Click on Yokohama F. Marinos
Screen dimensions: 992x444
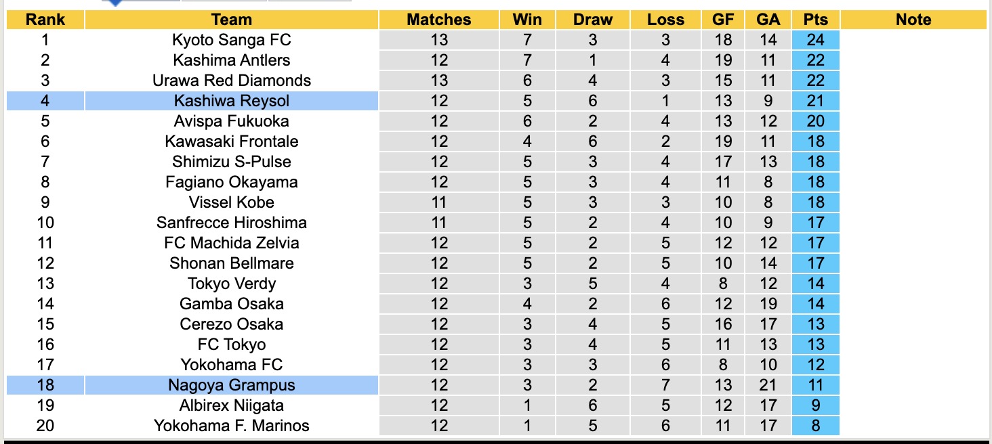[x=231, y=426]
